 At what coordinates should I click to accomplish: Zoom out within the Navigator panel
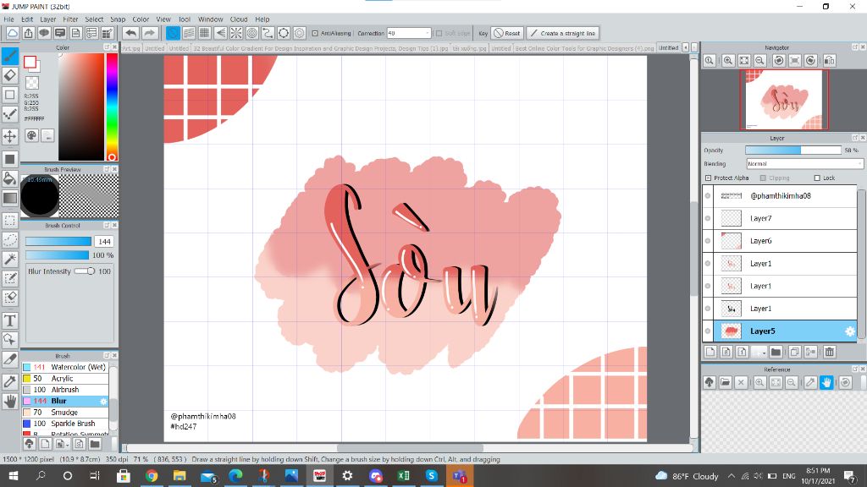click(759, 61)
